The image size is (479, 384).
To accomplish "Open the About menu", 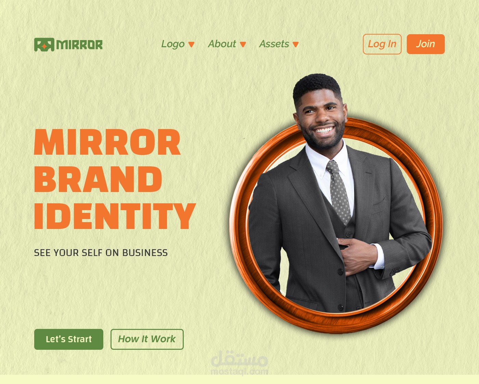I will coord(222,44).
